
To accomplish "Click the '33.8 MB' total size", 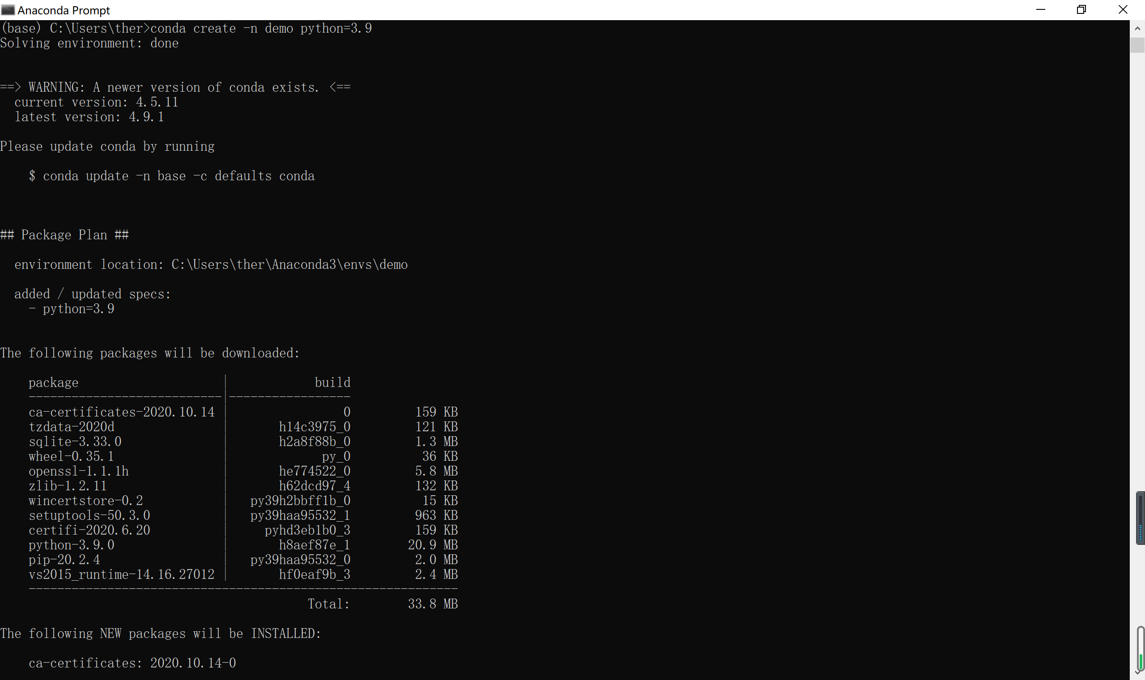I will [x=433, y=604].
